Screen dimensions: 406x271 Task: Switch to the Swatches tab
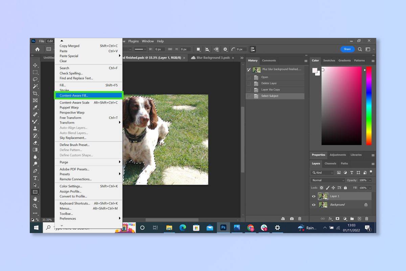pyautogui.click(x=329, y=61)
